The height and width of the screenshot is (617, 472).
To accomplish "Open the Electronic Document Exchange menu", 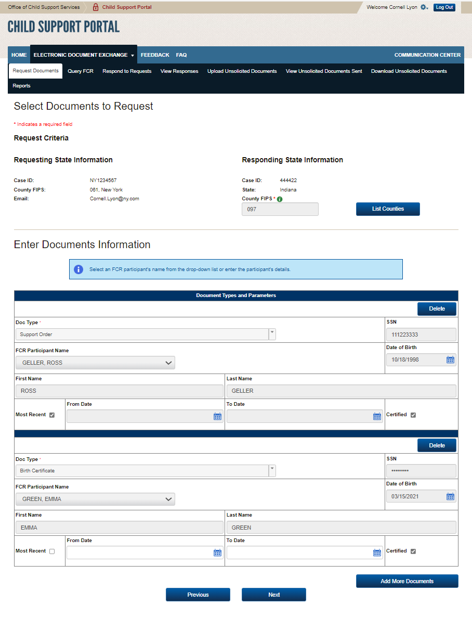I will [x=83, y=55].
